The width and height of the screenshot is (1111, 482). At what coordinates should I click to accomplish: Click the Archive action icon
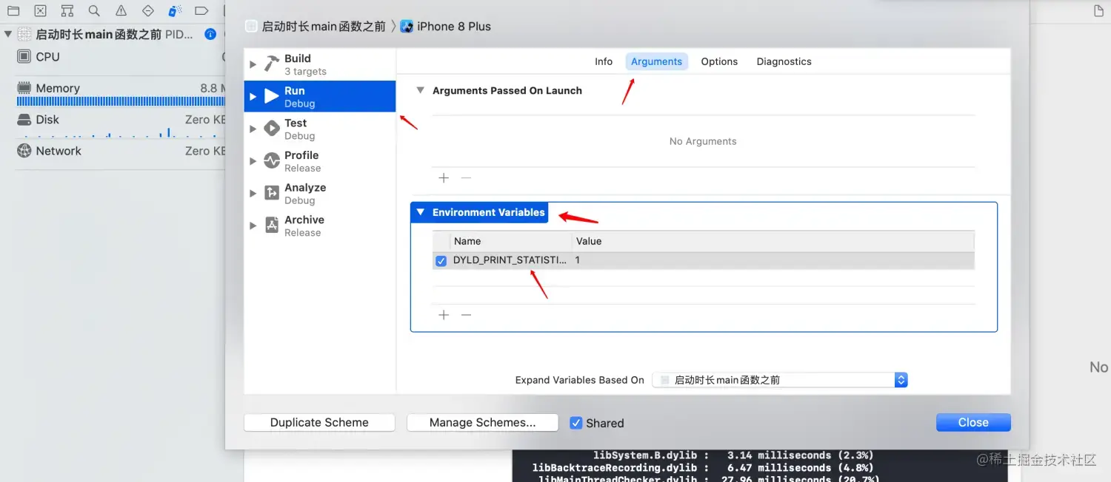(272, 225)
